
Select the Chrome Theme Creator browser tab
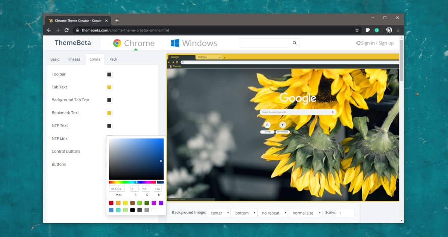[x=77, y=21]
